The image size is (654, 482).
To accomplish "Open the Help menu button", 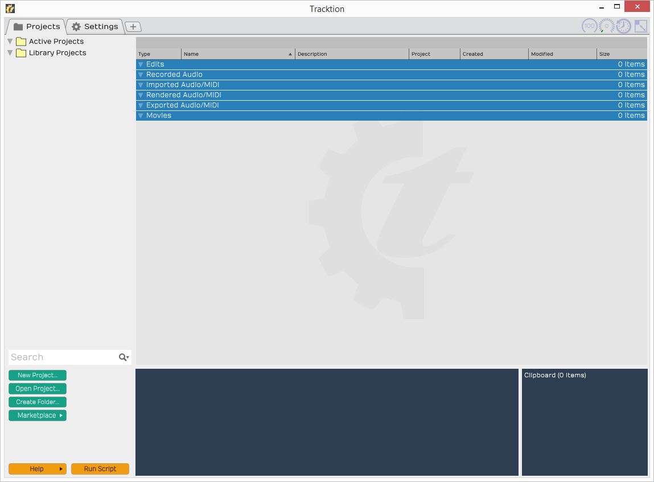I will (37, 468).
